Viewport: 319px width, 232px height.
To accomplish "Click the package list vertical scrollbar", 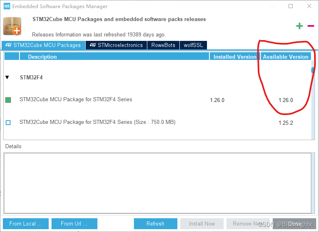I will 313,100.
